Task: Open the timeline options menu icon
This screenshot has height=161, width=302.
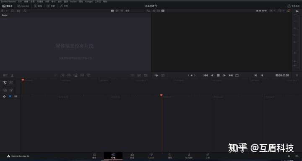Action: [x=297, y=75]
